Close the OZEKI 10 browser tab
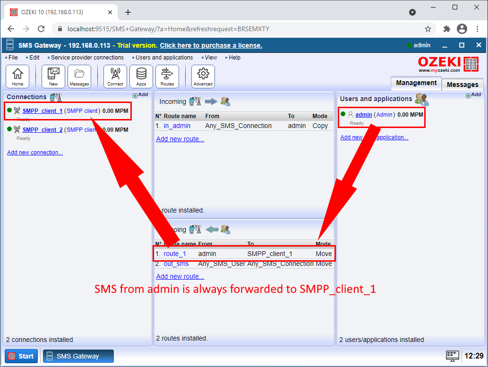The width and height of the screenshot is (488, 367). click(x=110, y=12)
